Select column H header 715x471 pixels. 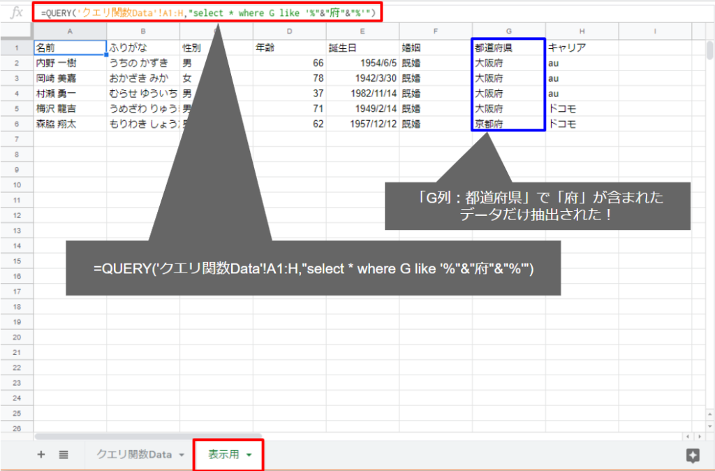coord(582,31)
